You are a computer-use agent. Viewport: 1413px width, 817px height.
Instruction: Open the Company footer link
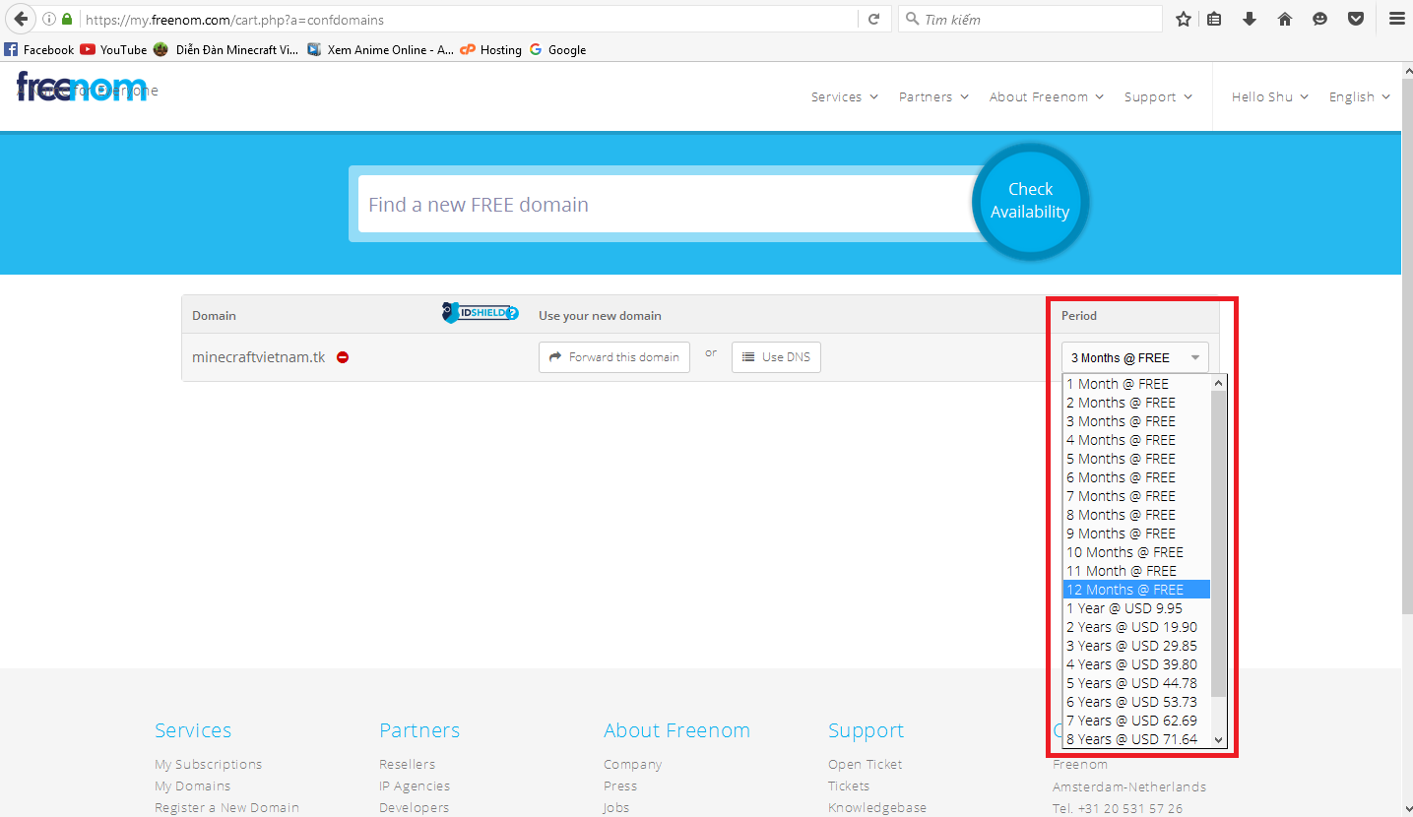pos(633,764)
